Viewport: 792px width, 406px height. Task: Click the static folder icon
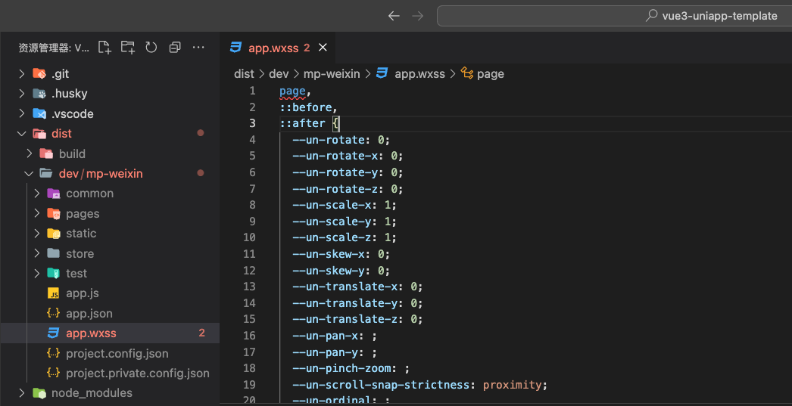(x=54, y=233)
